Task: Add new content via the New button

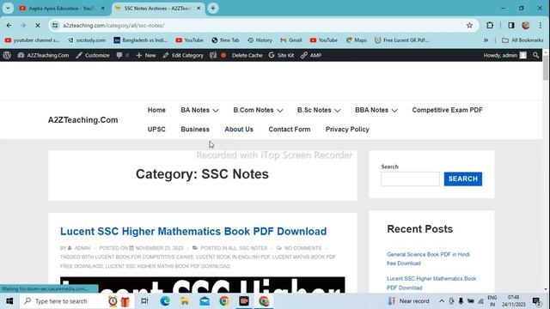Action: 146,55
